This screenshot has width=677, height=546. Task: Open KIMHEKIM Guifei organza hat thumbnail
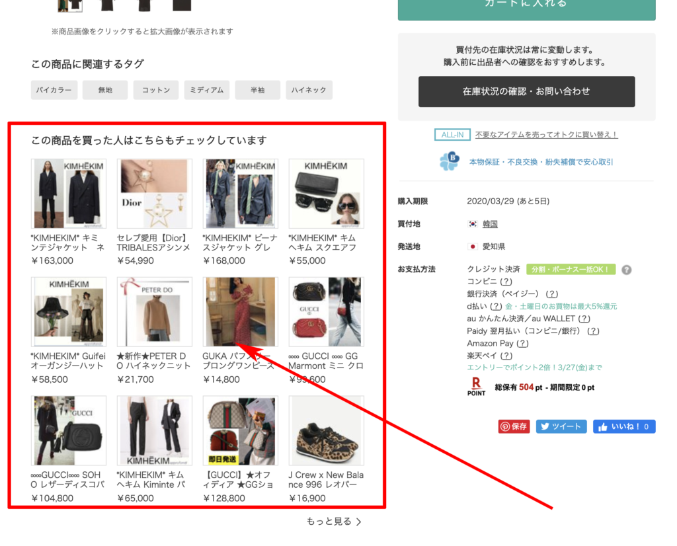(69, 311)
